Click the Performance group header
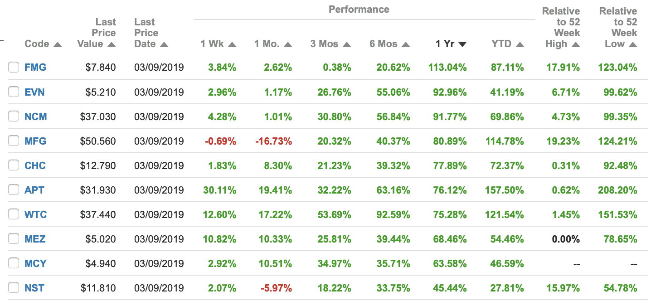The width and height of the screenshot is (651, 301). 359,9
